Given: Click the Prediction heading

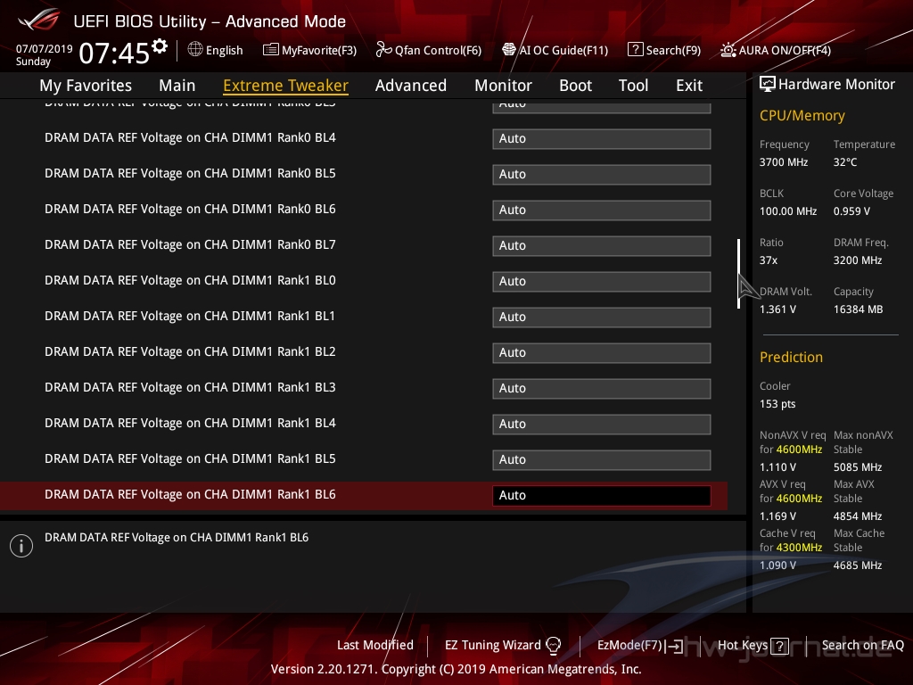Looking at the screenshot, I should click(x=791, y=357).
